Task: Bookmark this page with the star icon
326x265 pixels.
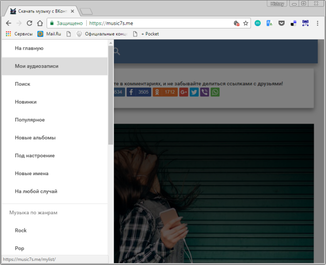Action: [245, 23]
